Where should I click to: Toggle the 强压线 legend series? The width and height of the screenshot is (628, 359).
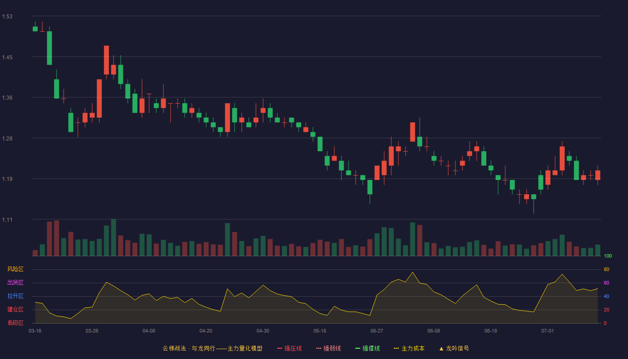[289, 348]
